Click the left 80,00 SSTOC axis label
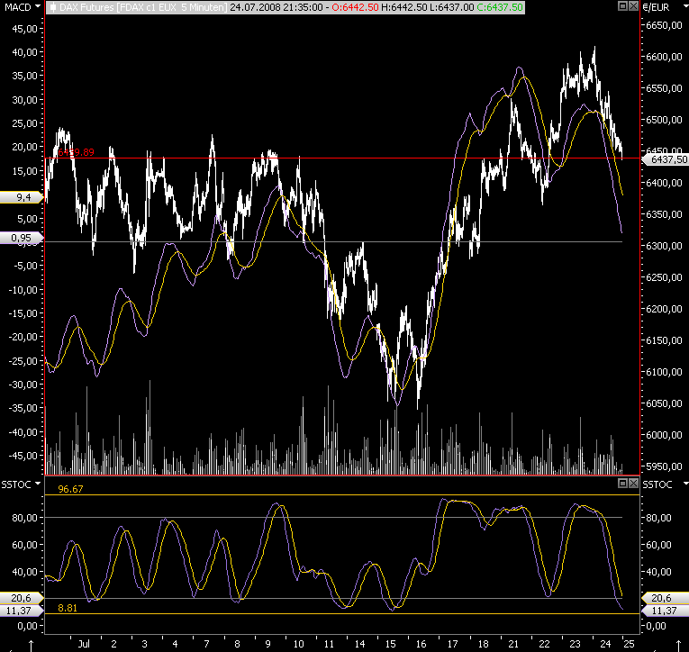 pos(25,518)
